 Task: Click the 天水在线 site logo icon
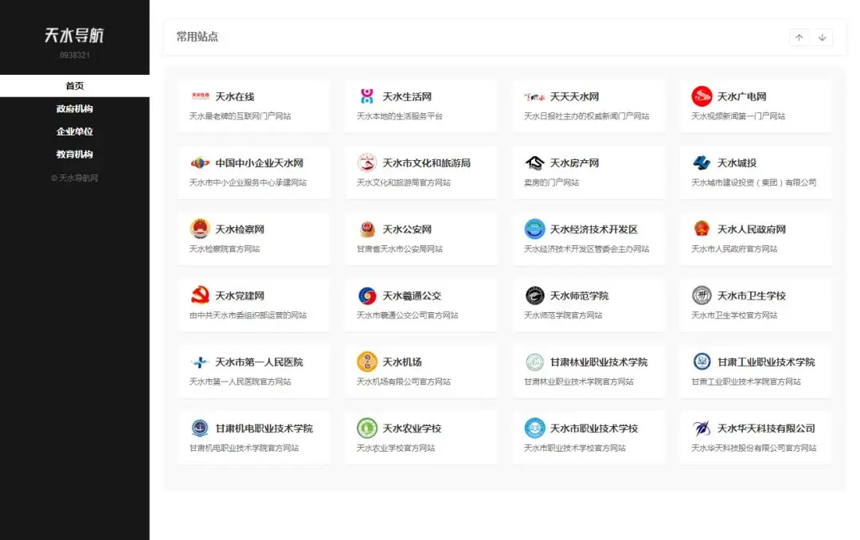coord(200,96)
